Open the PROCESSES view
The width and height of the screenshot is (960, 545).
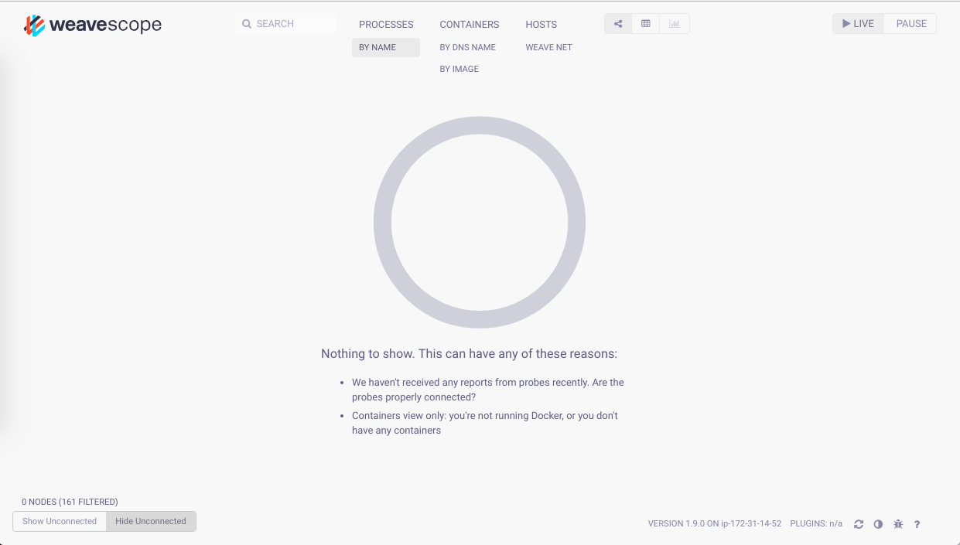pyautogui.click(x=386, y=24)
